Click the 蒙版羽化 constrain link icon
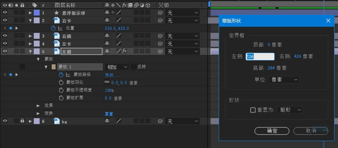This screenshot has width=338, height=148. pos(107,82)
